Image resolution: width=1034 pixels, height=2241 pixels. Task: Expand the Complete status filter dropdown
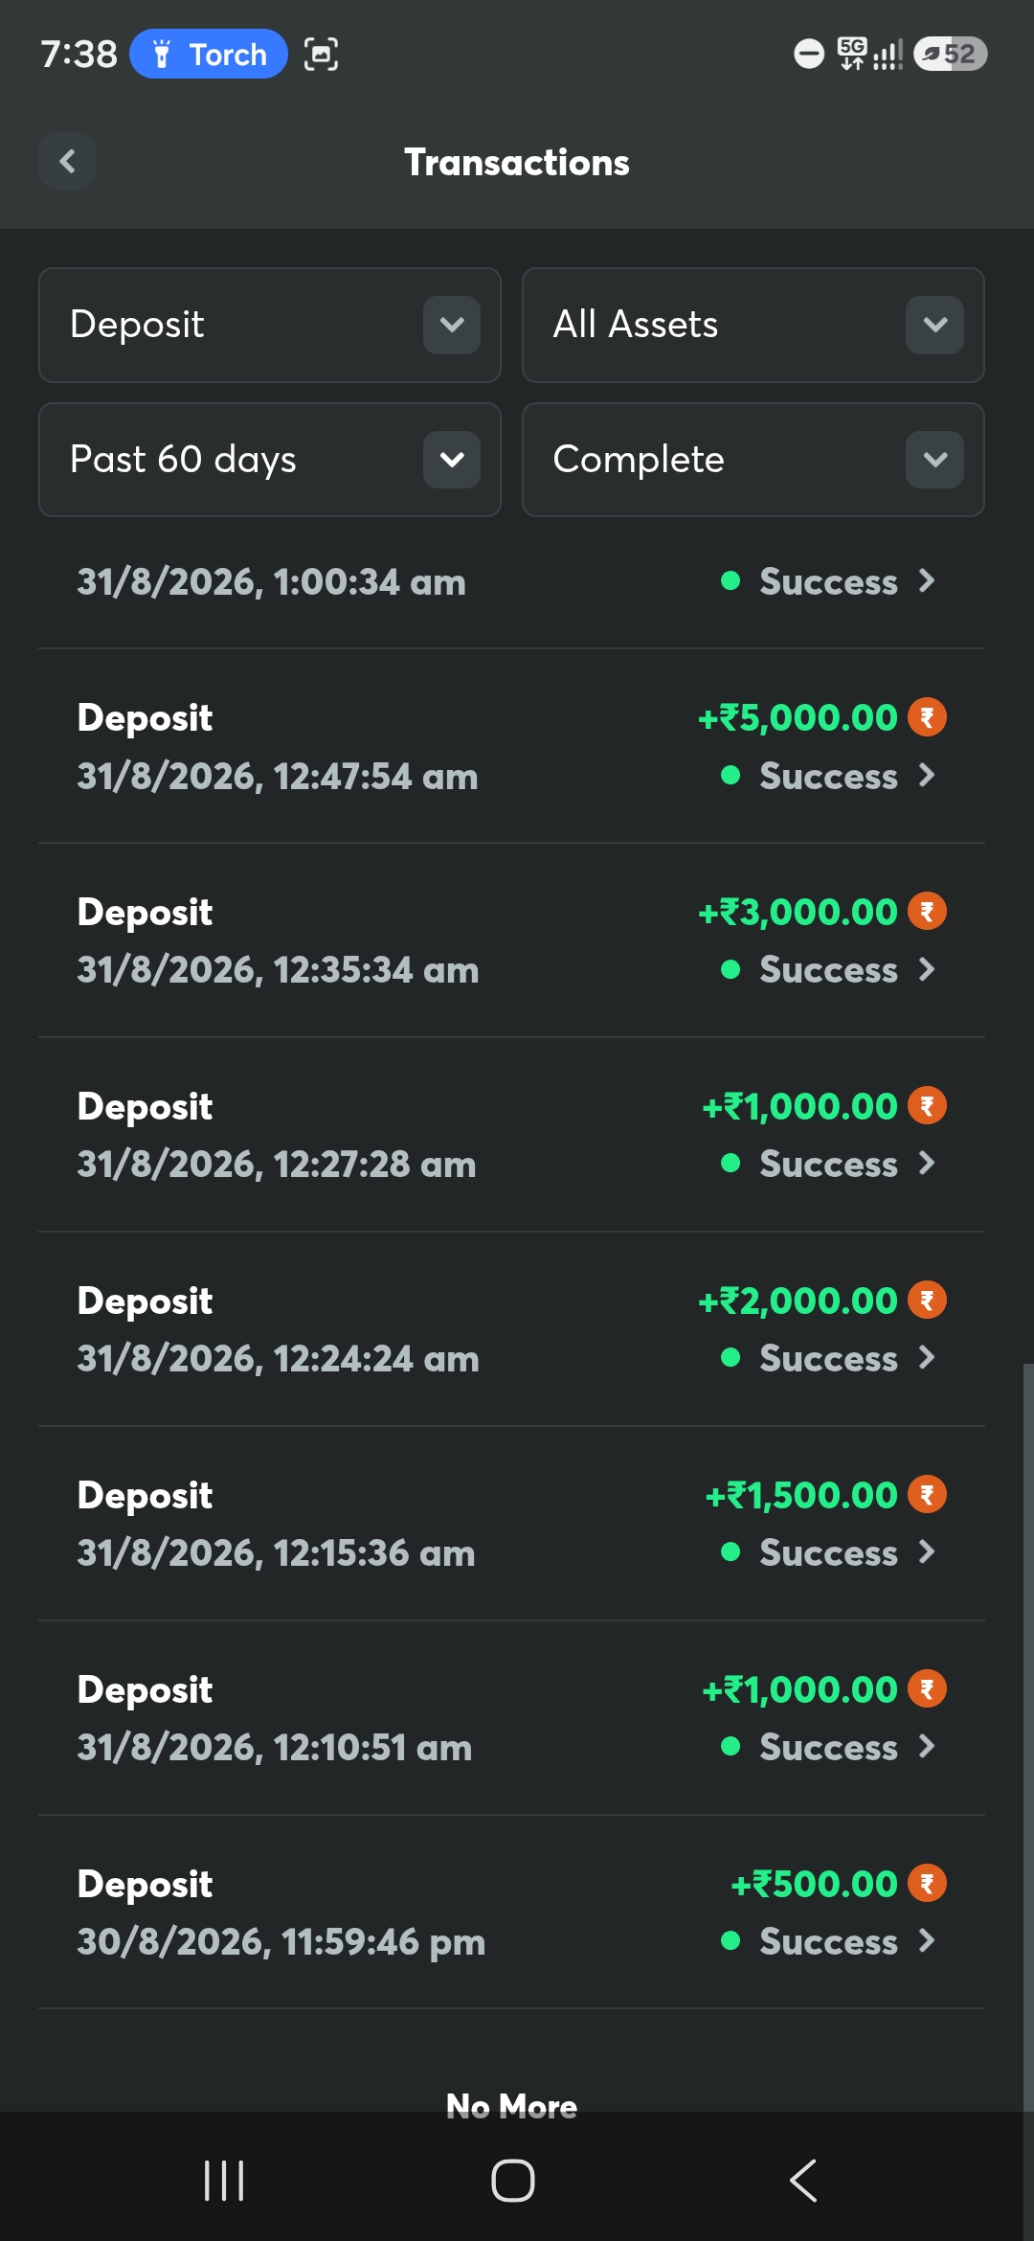pyautogui.click(x=753, y=460)
